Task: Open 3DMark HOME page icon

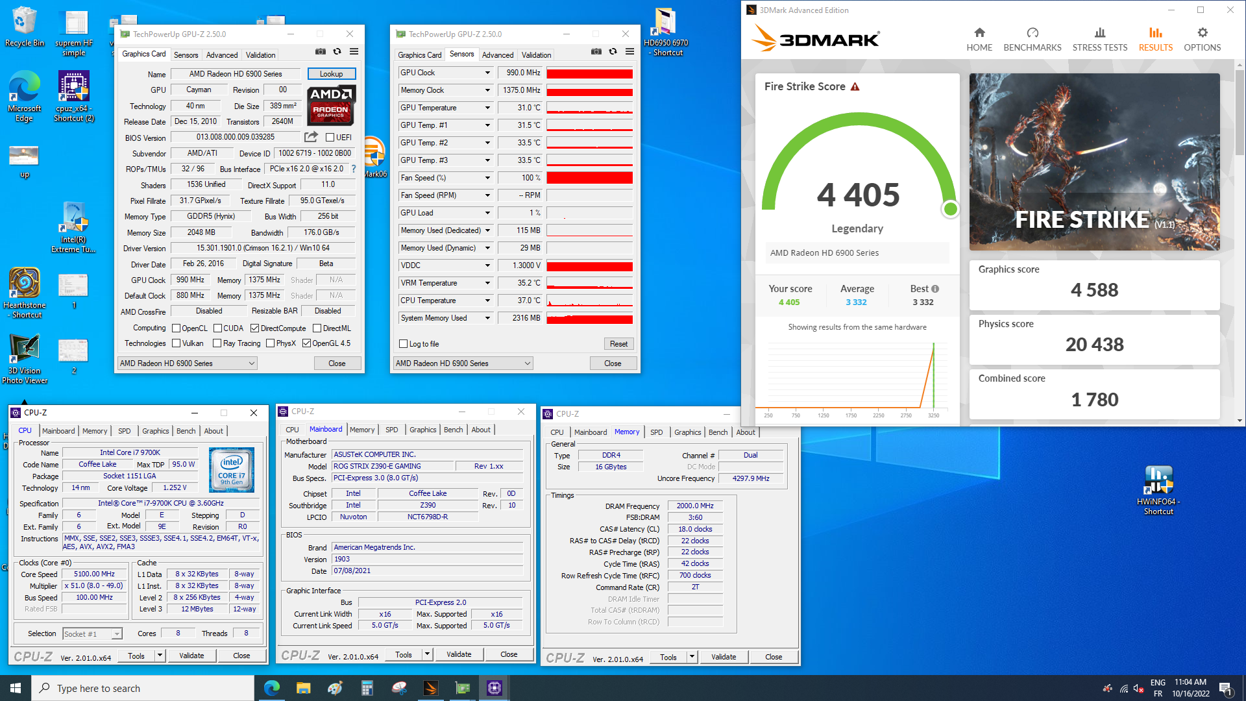Action: (979, 33)
